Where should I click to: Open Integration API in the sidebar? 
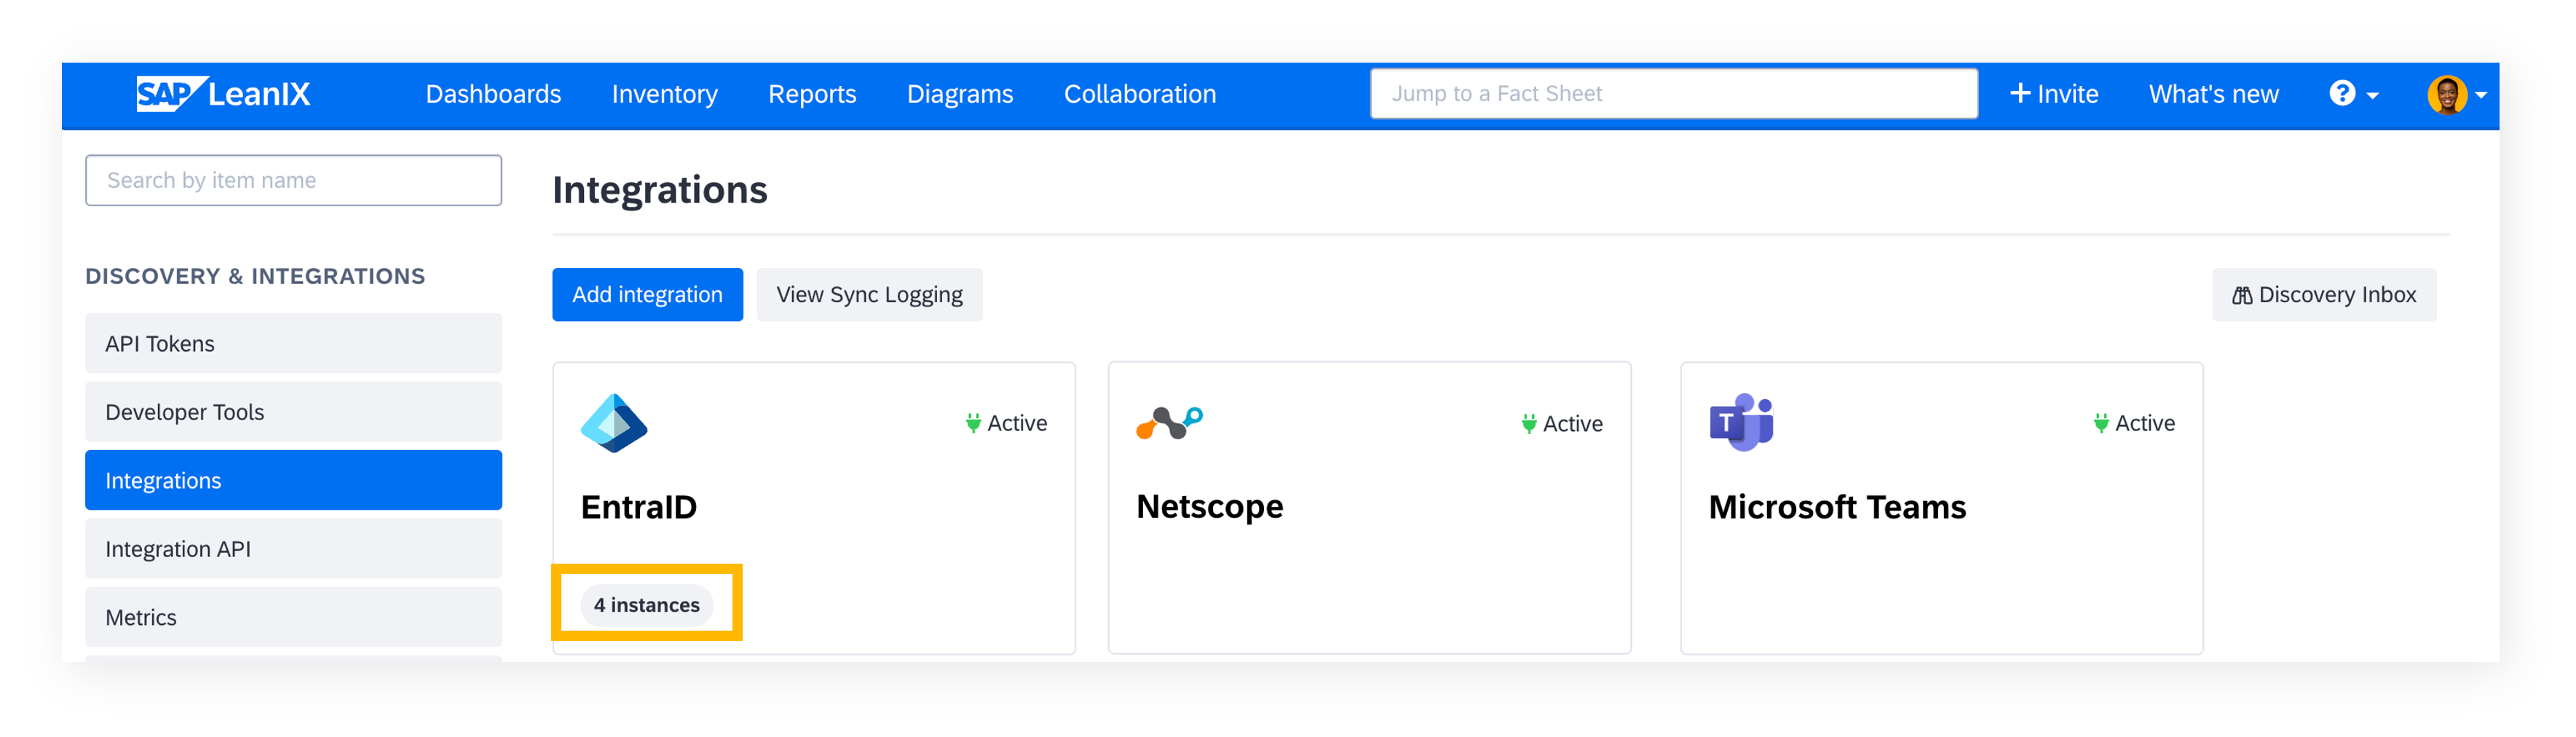(x=293, y=549)
